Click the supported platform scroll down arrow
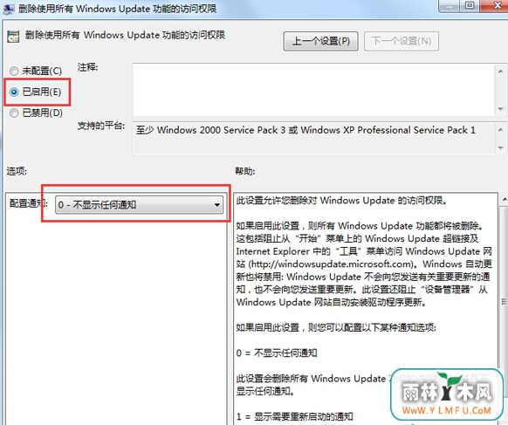The width and height of the screenshot is (508, 425). 501,147
